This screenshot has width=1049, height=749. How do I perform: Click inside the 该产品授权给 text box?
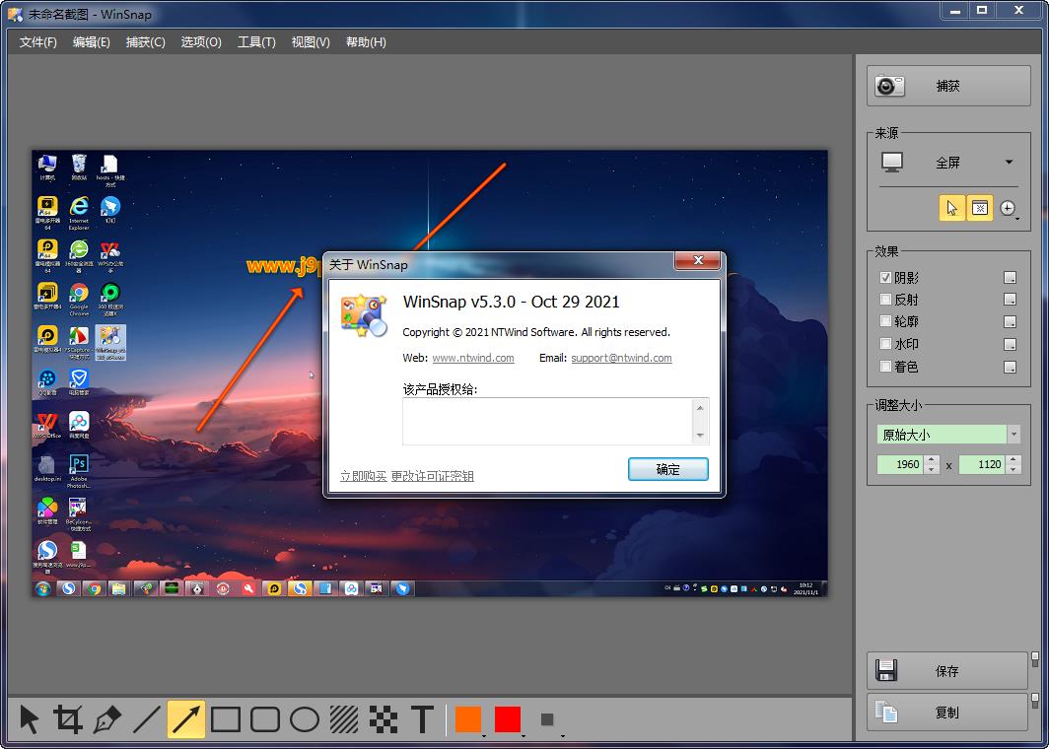pos(548,422)
